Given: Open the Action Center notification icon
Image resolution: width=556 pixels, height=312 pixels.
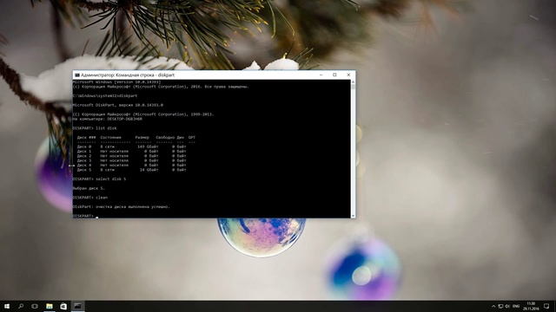Looking at the screenshot, I should click(546, 306).
